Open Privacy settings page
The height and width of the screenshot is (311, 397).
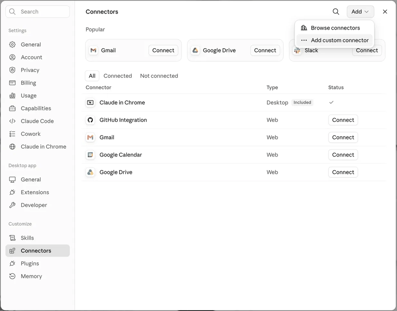point(38,70)
